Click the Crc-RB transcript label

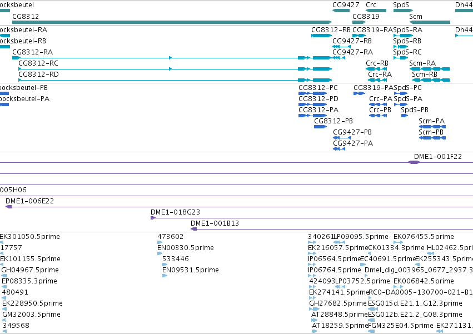tap(377, 63)
